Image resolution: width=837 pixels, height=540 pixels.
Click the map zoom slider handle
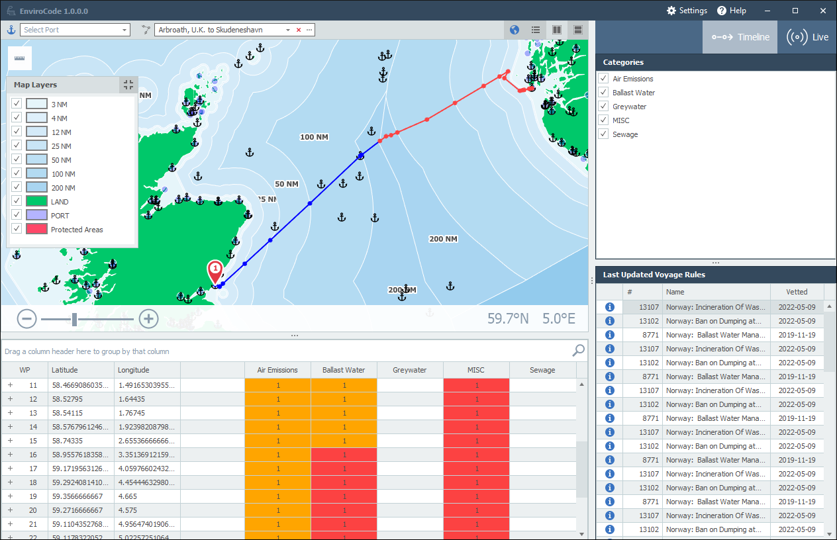pos(75,320)
